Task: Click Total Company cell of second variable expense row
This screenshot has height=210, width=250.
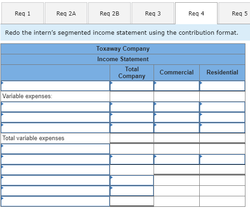Action: click(132, 117)
